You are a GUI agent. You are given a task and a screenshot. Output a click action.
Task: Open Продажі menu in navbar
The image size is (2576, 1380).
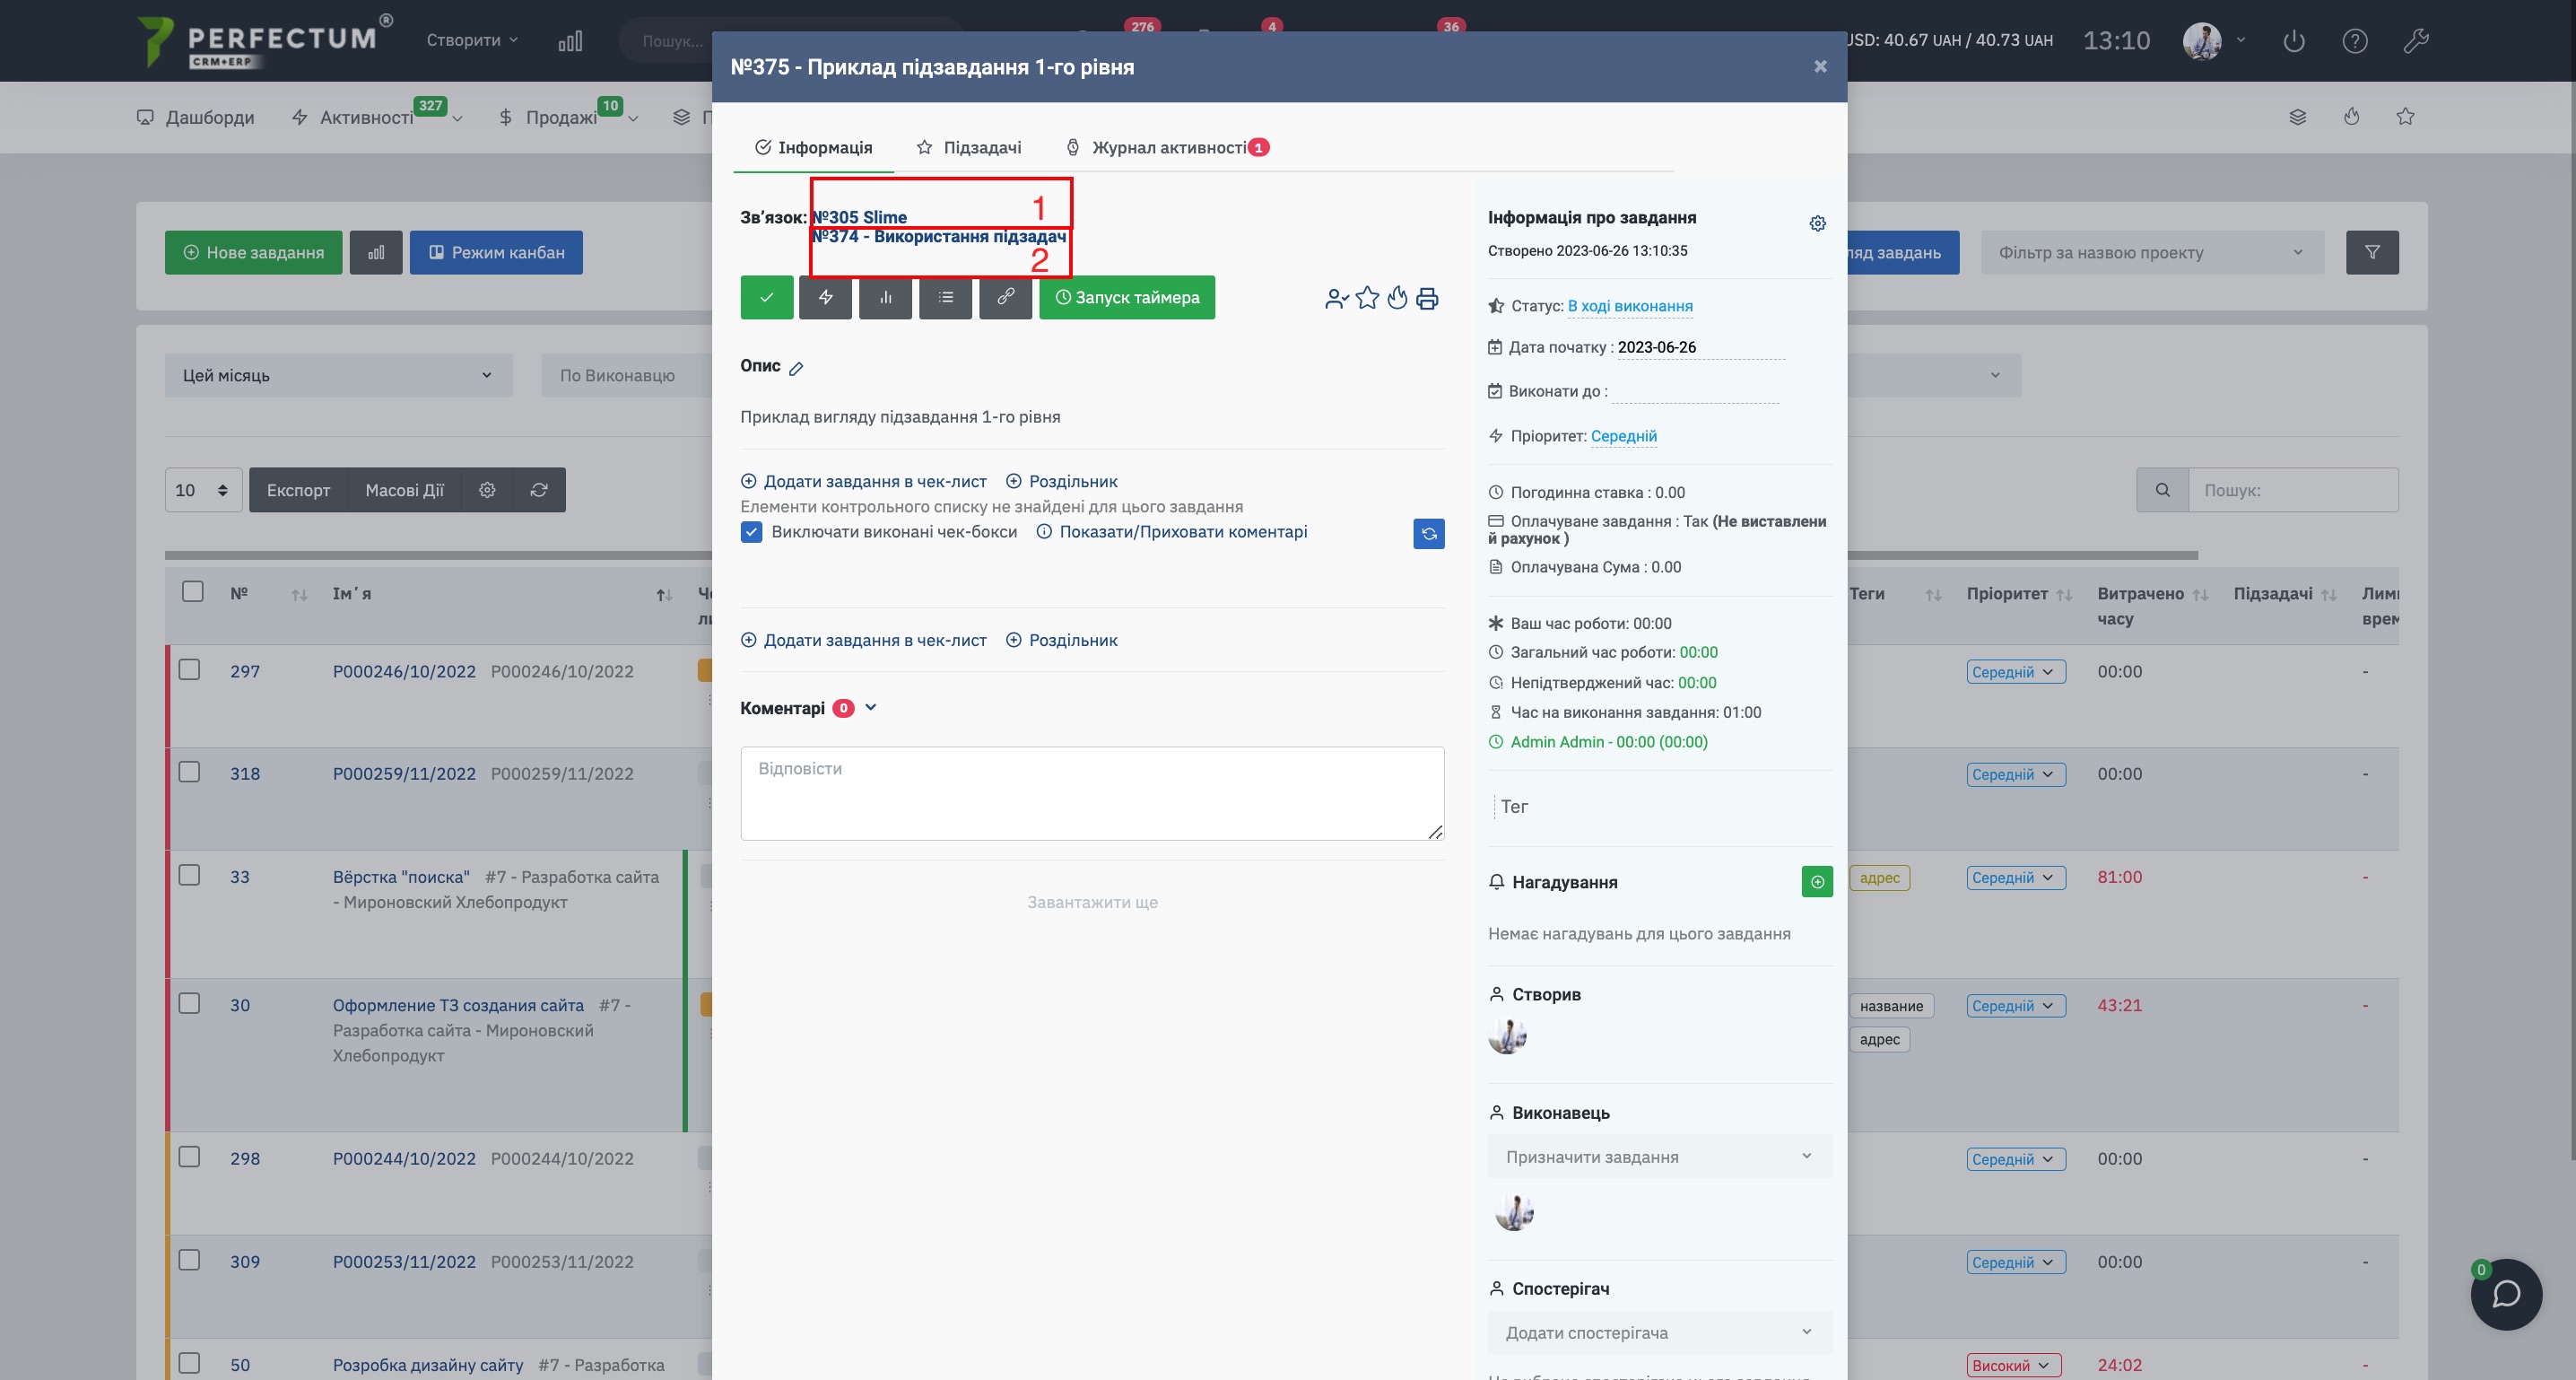pos(568,117)
